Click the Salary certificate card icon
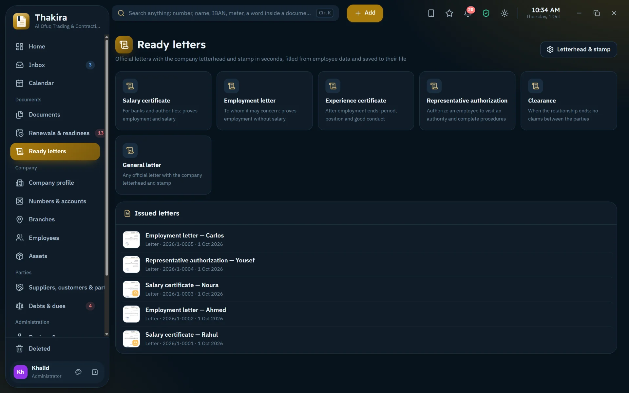 (x=130, y=86)
